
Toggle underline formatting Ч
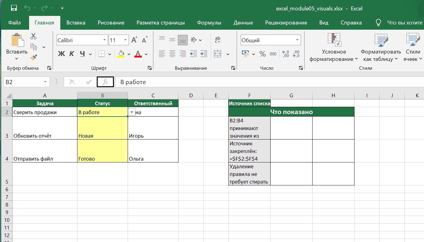point(82,54)
